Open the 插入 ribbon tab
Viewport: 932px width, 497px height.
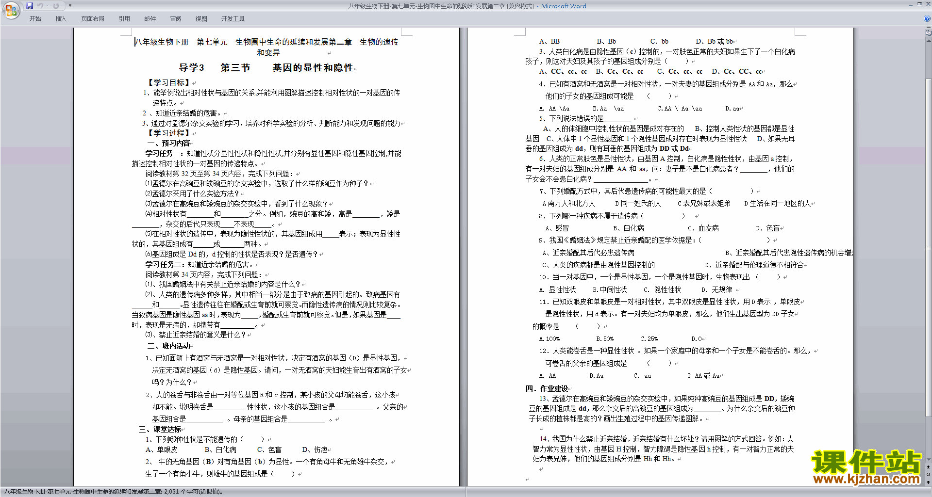point(61,18)
